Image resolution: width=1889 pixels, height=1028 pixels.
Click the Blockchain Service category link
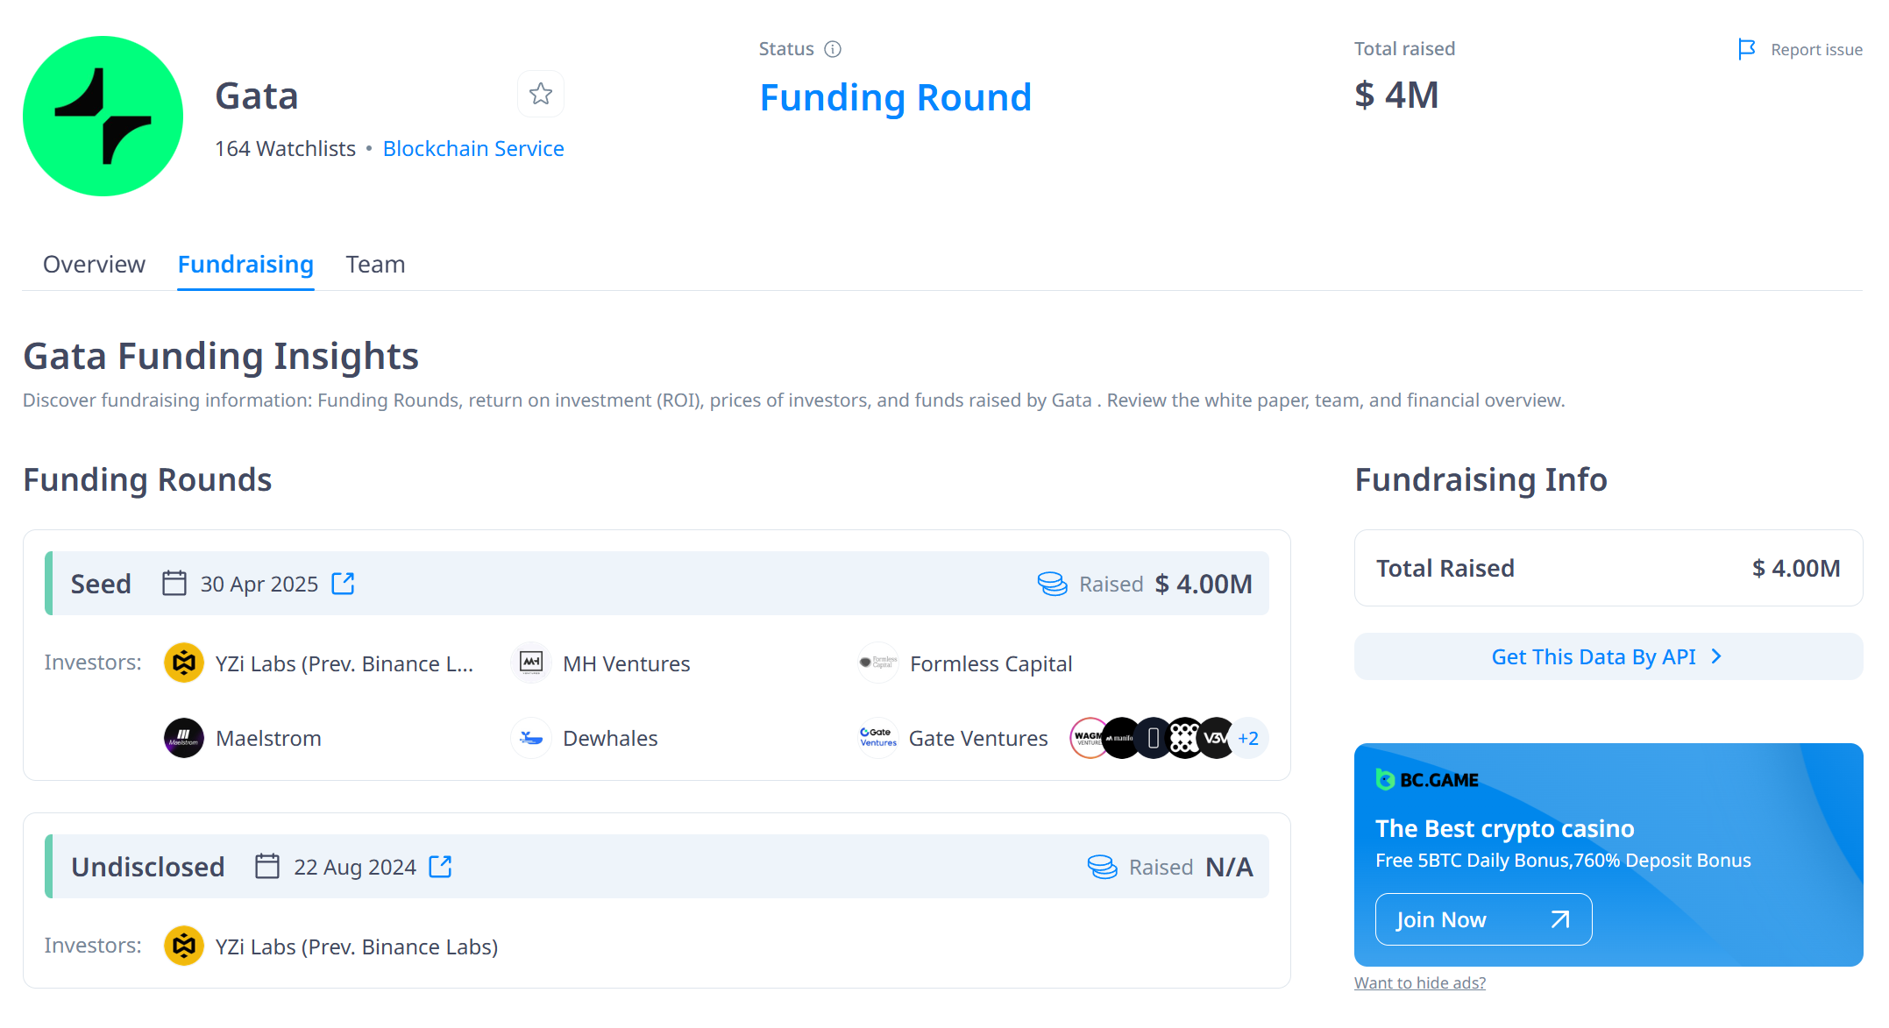coord(473,149)
